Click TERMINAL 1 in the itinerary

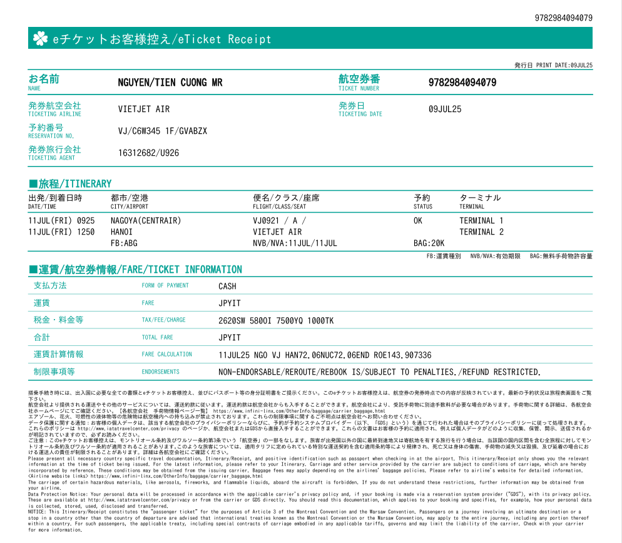pyautogui.click(x=481, y=221)
